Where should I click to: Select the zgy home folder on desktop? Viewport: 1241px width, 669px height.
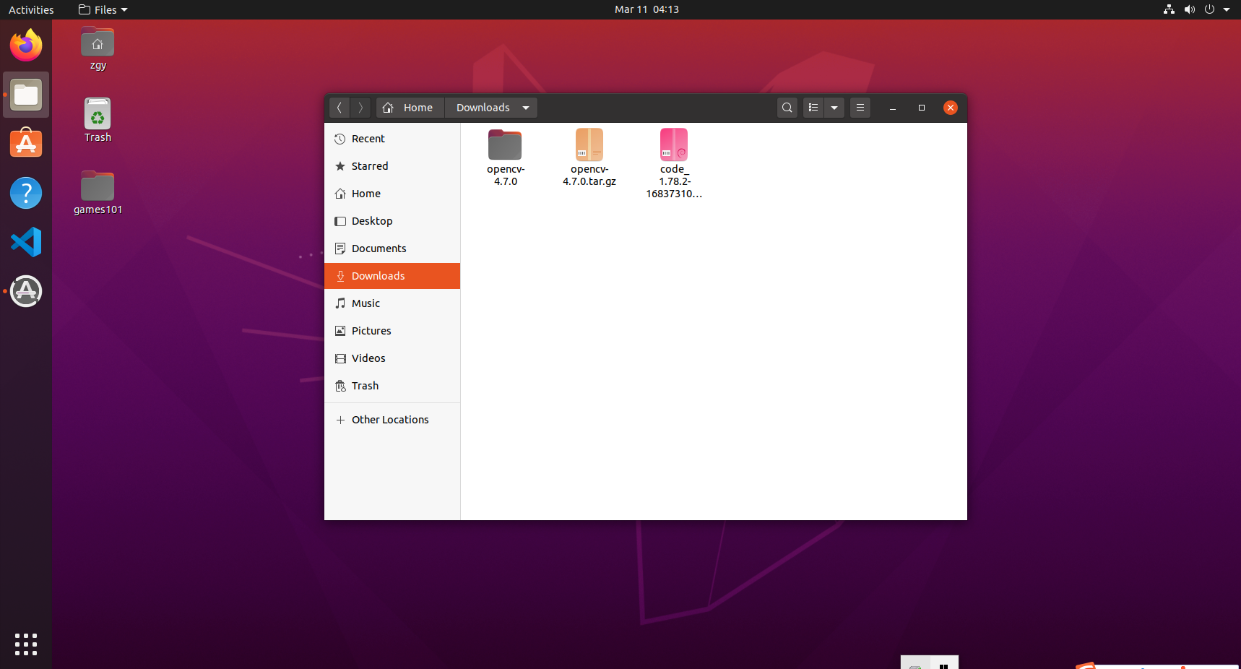click(x=98, y=48)
